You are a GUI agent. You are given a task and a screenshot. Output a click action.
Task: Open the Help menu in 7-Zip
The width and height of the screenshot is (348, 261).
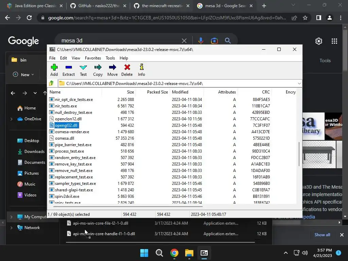coord(124,58)
